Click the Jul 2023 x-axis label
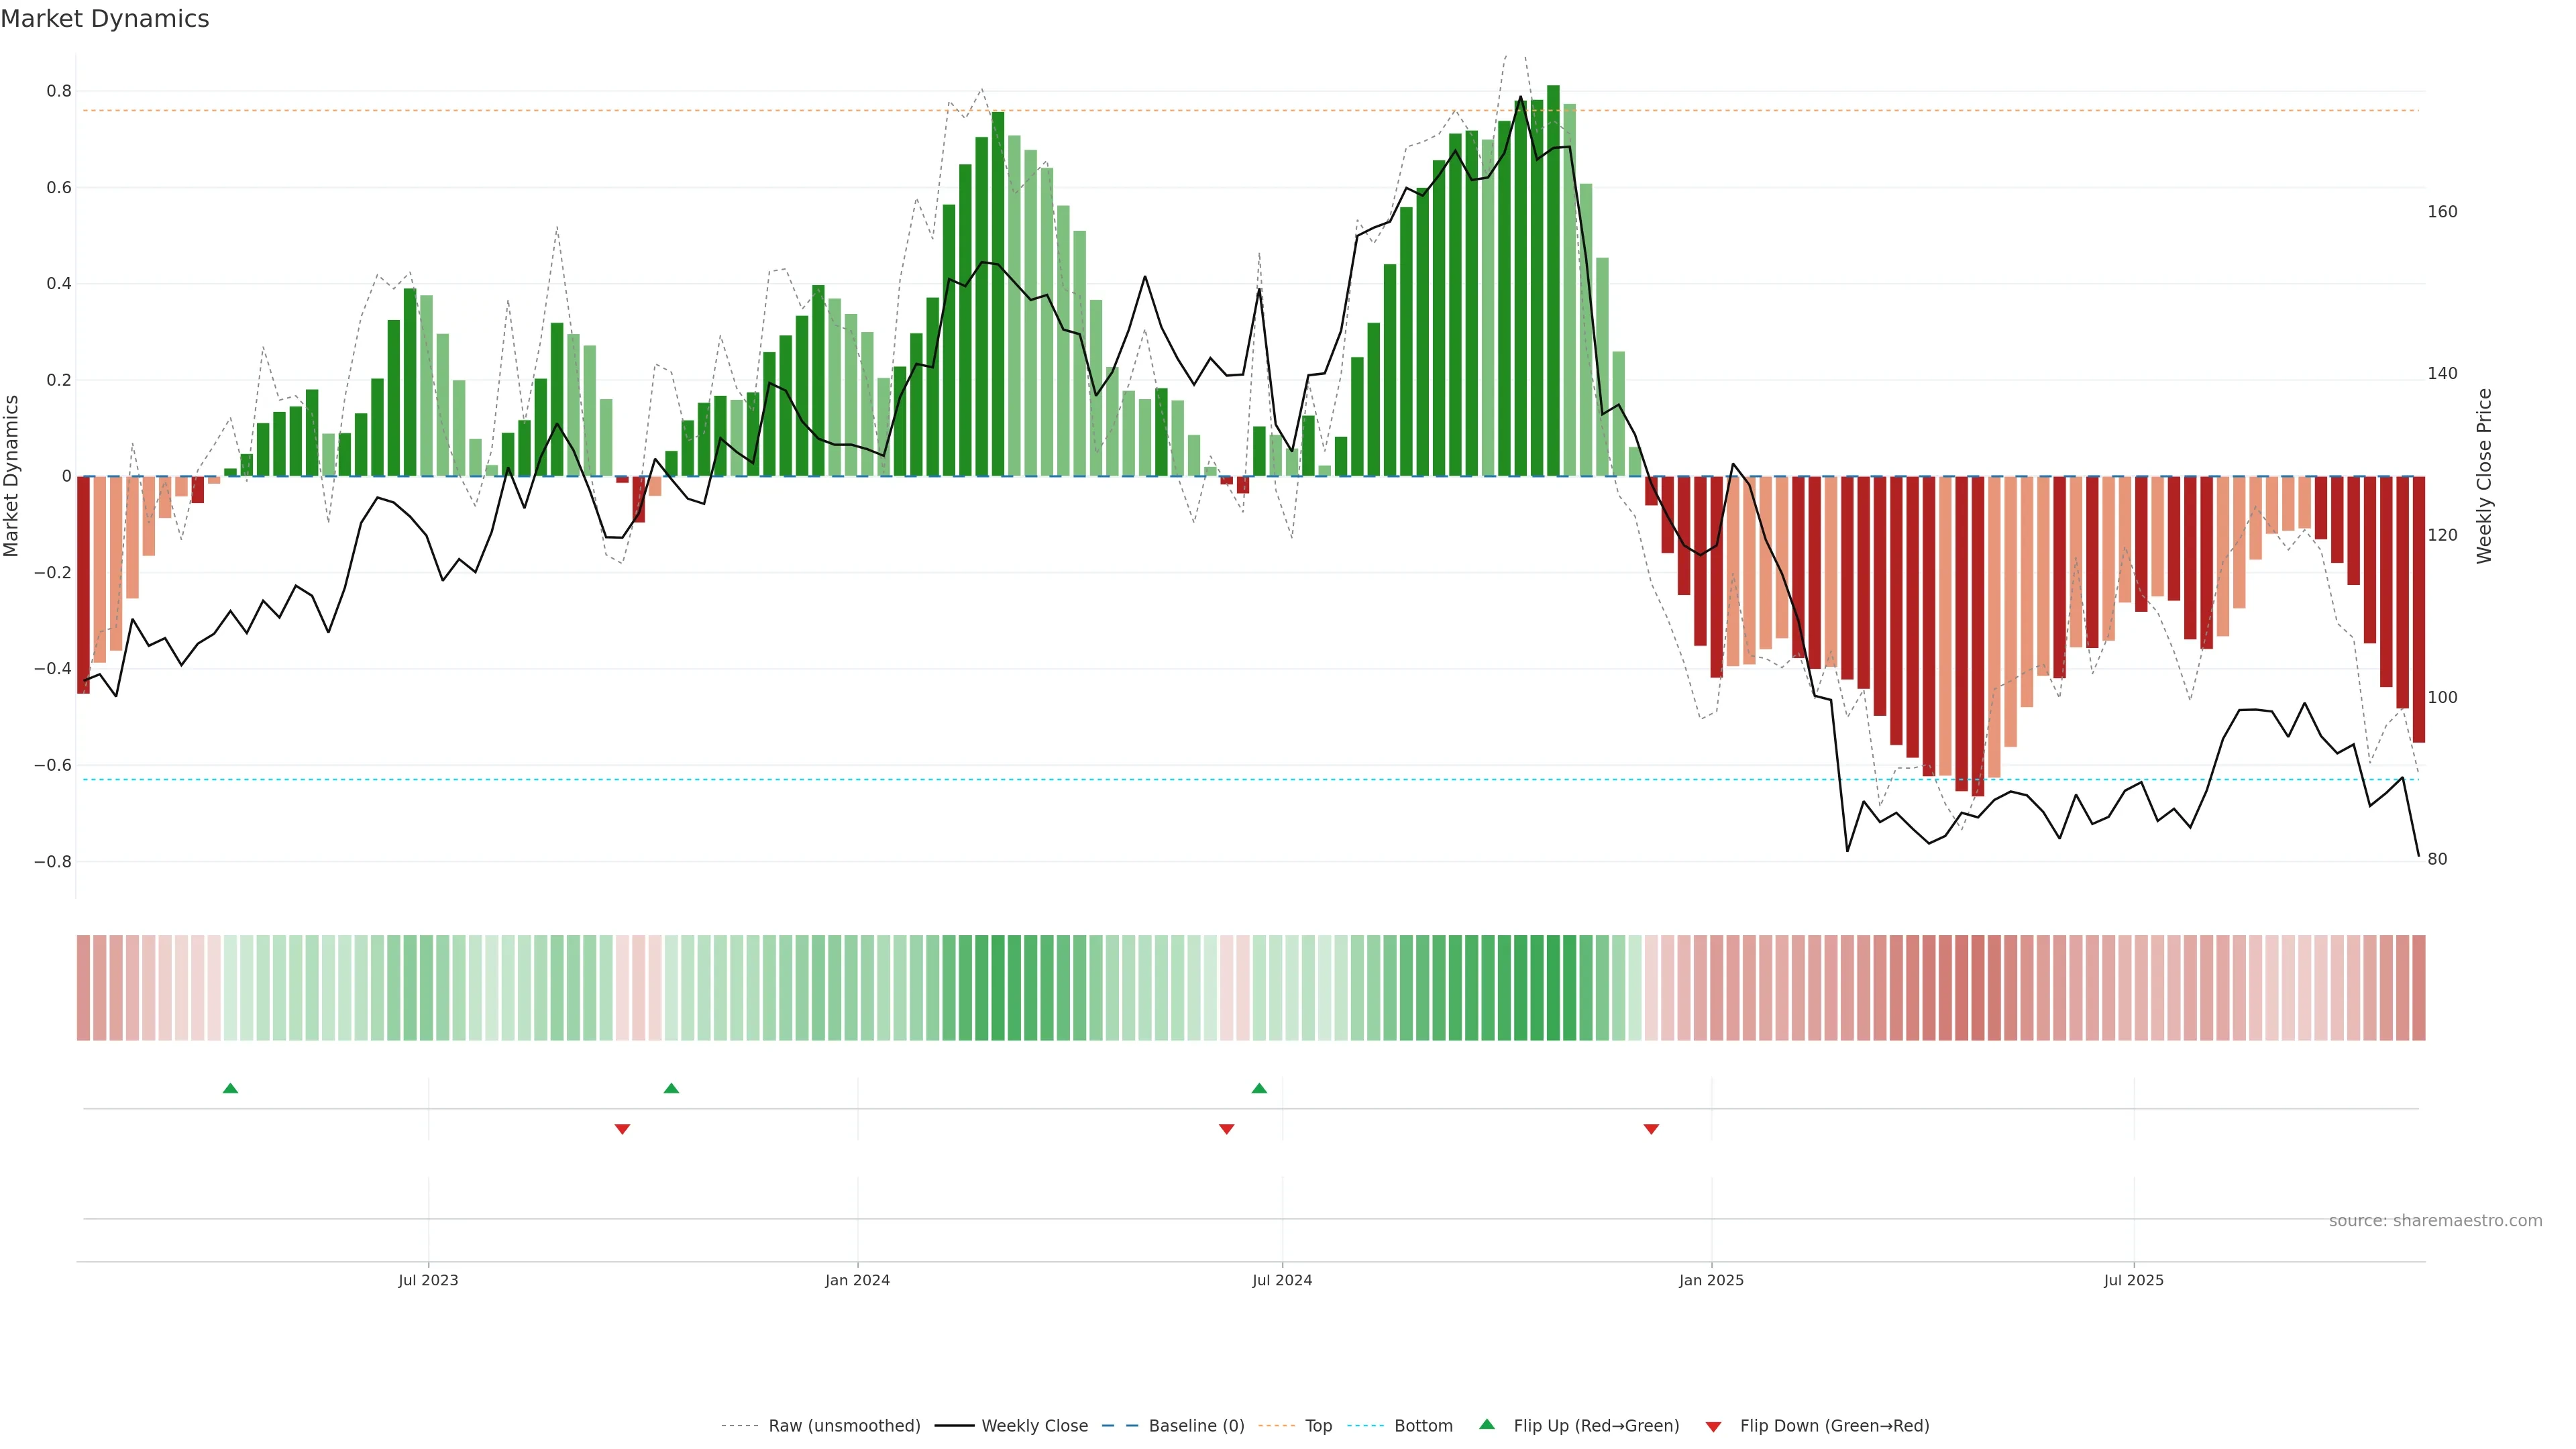Viewport: 2576px width, 1449px height. pos(428,1280)
